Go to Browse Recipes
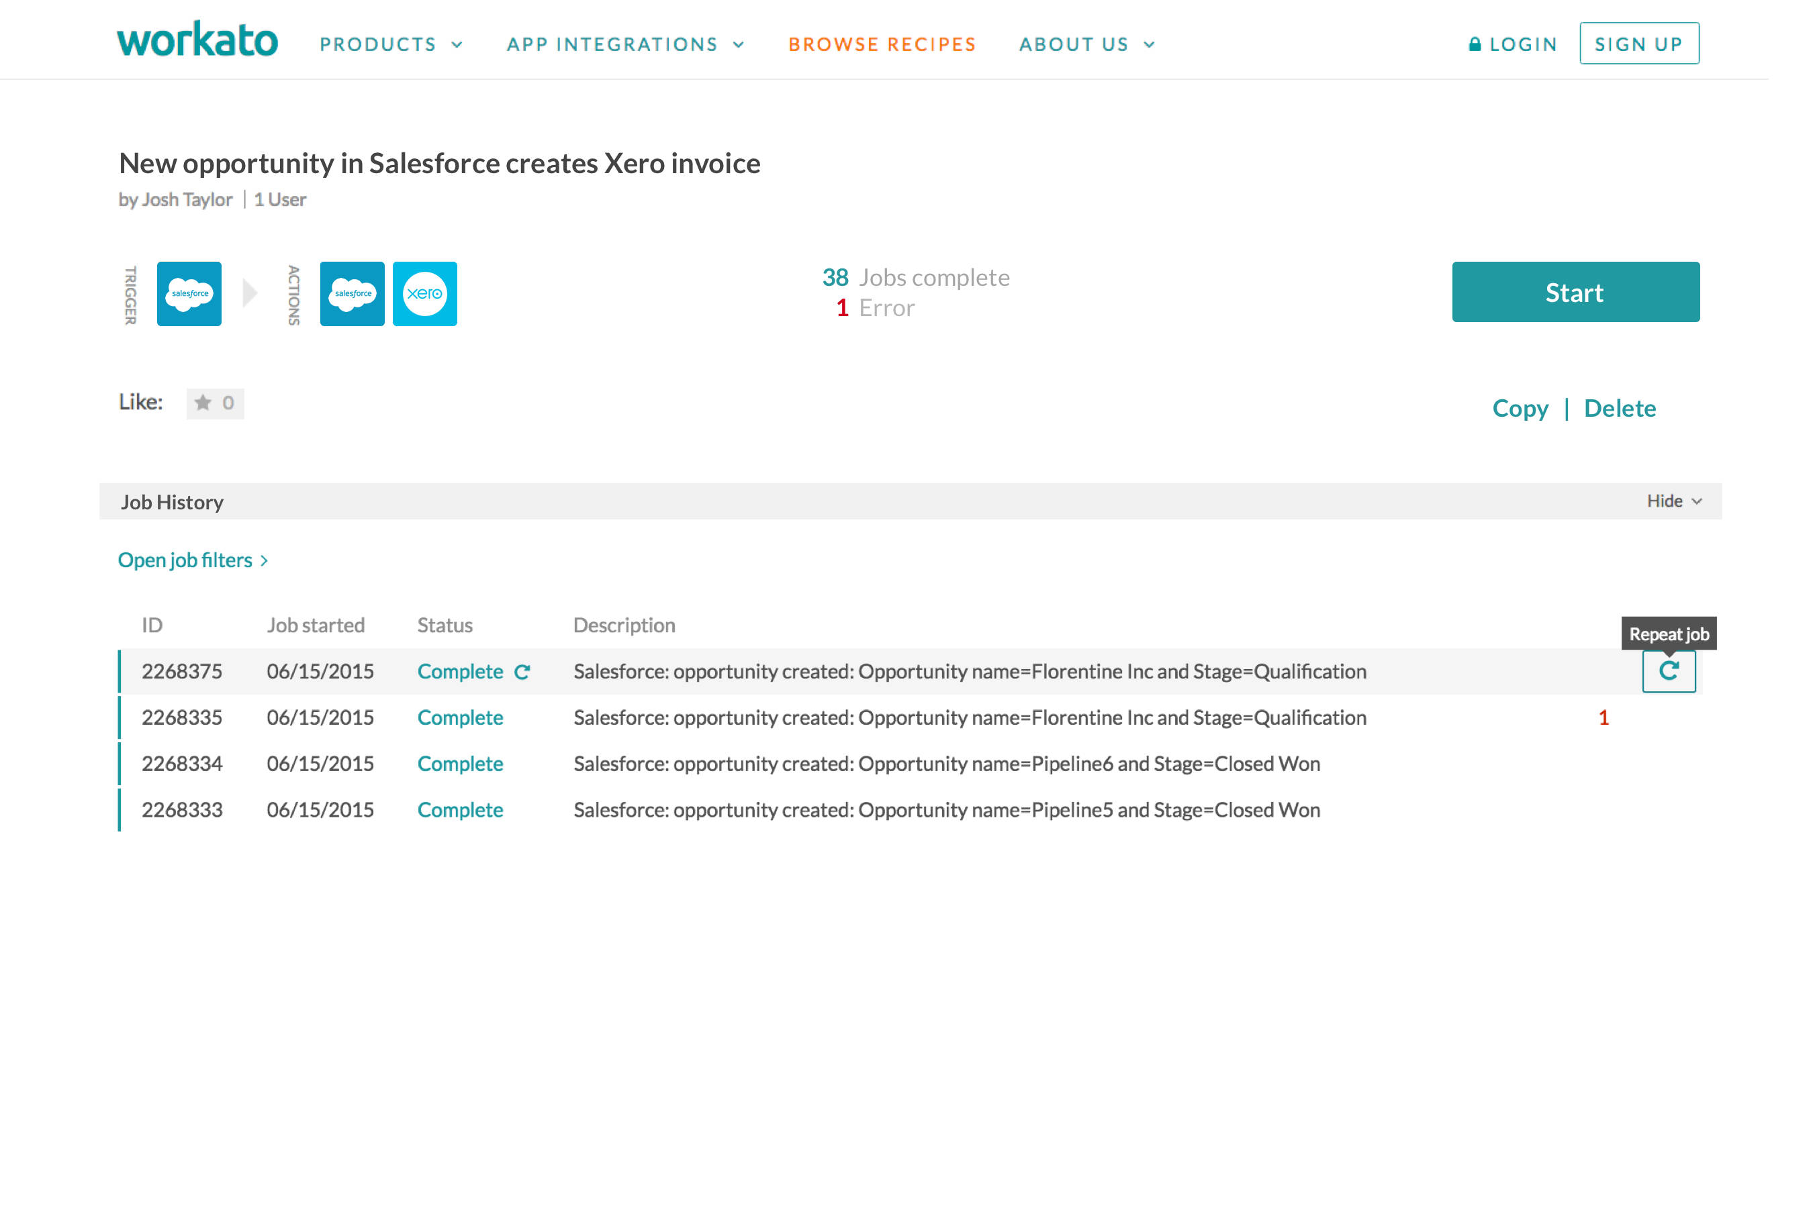Image resolution: width=1813 pixels, height=1208 pixels. click(x=882, y=45)
